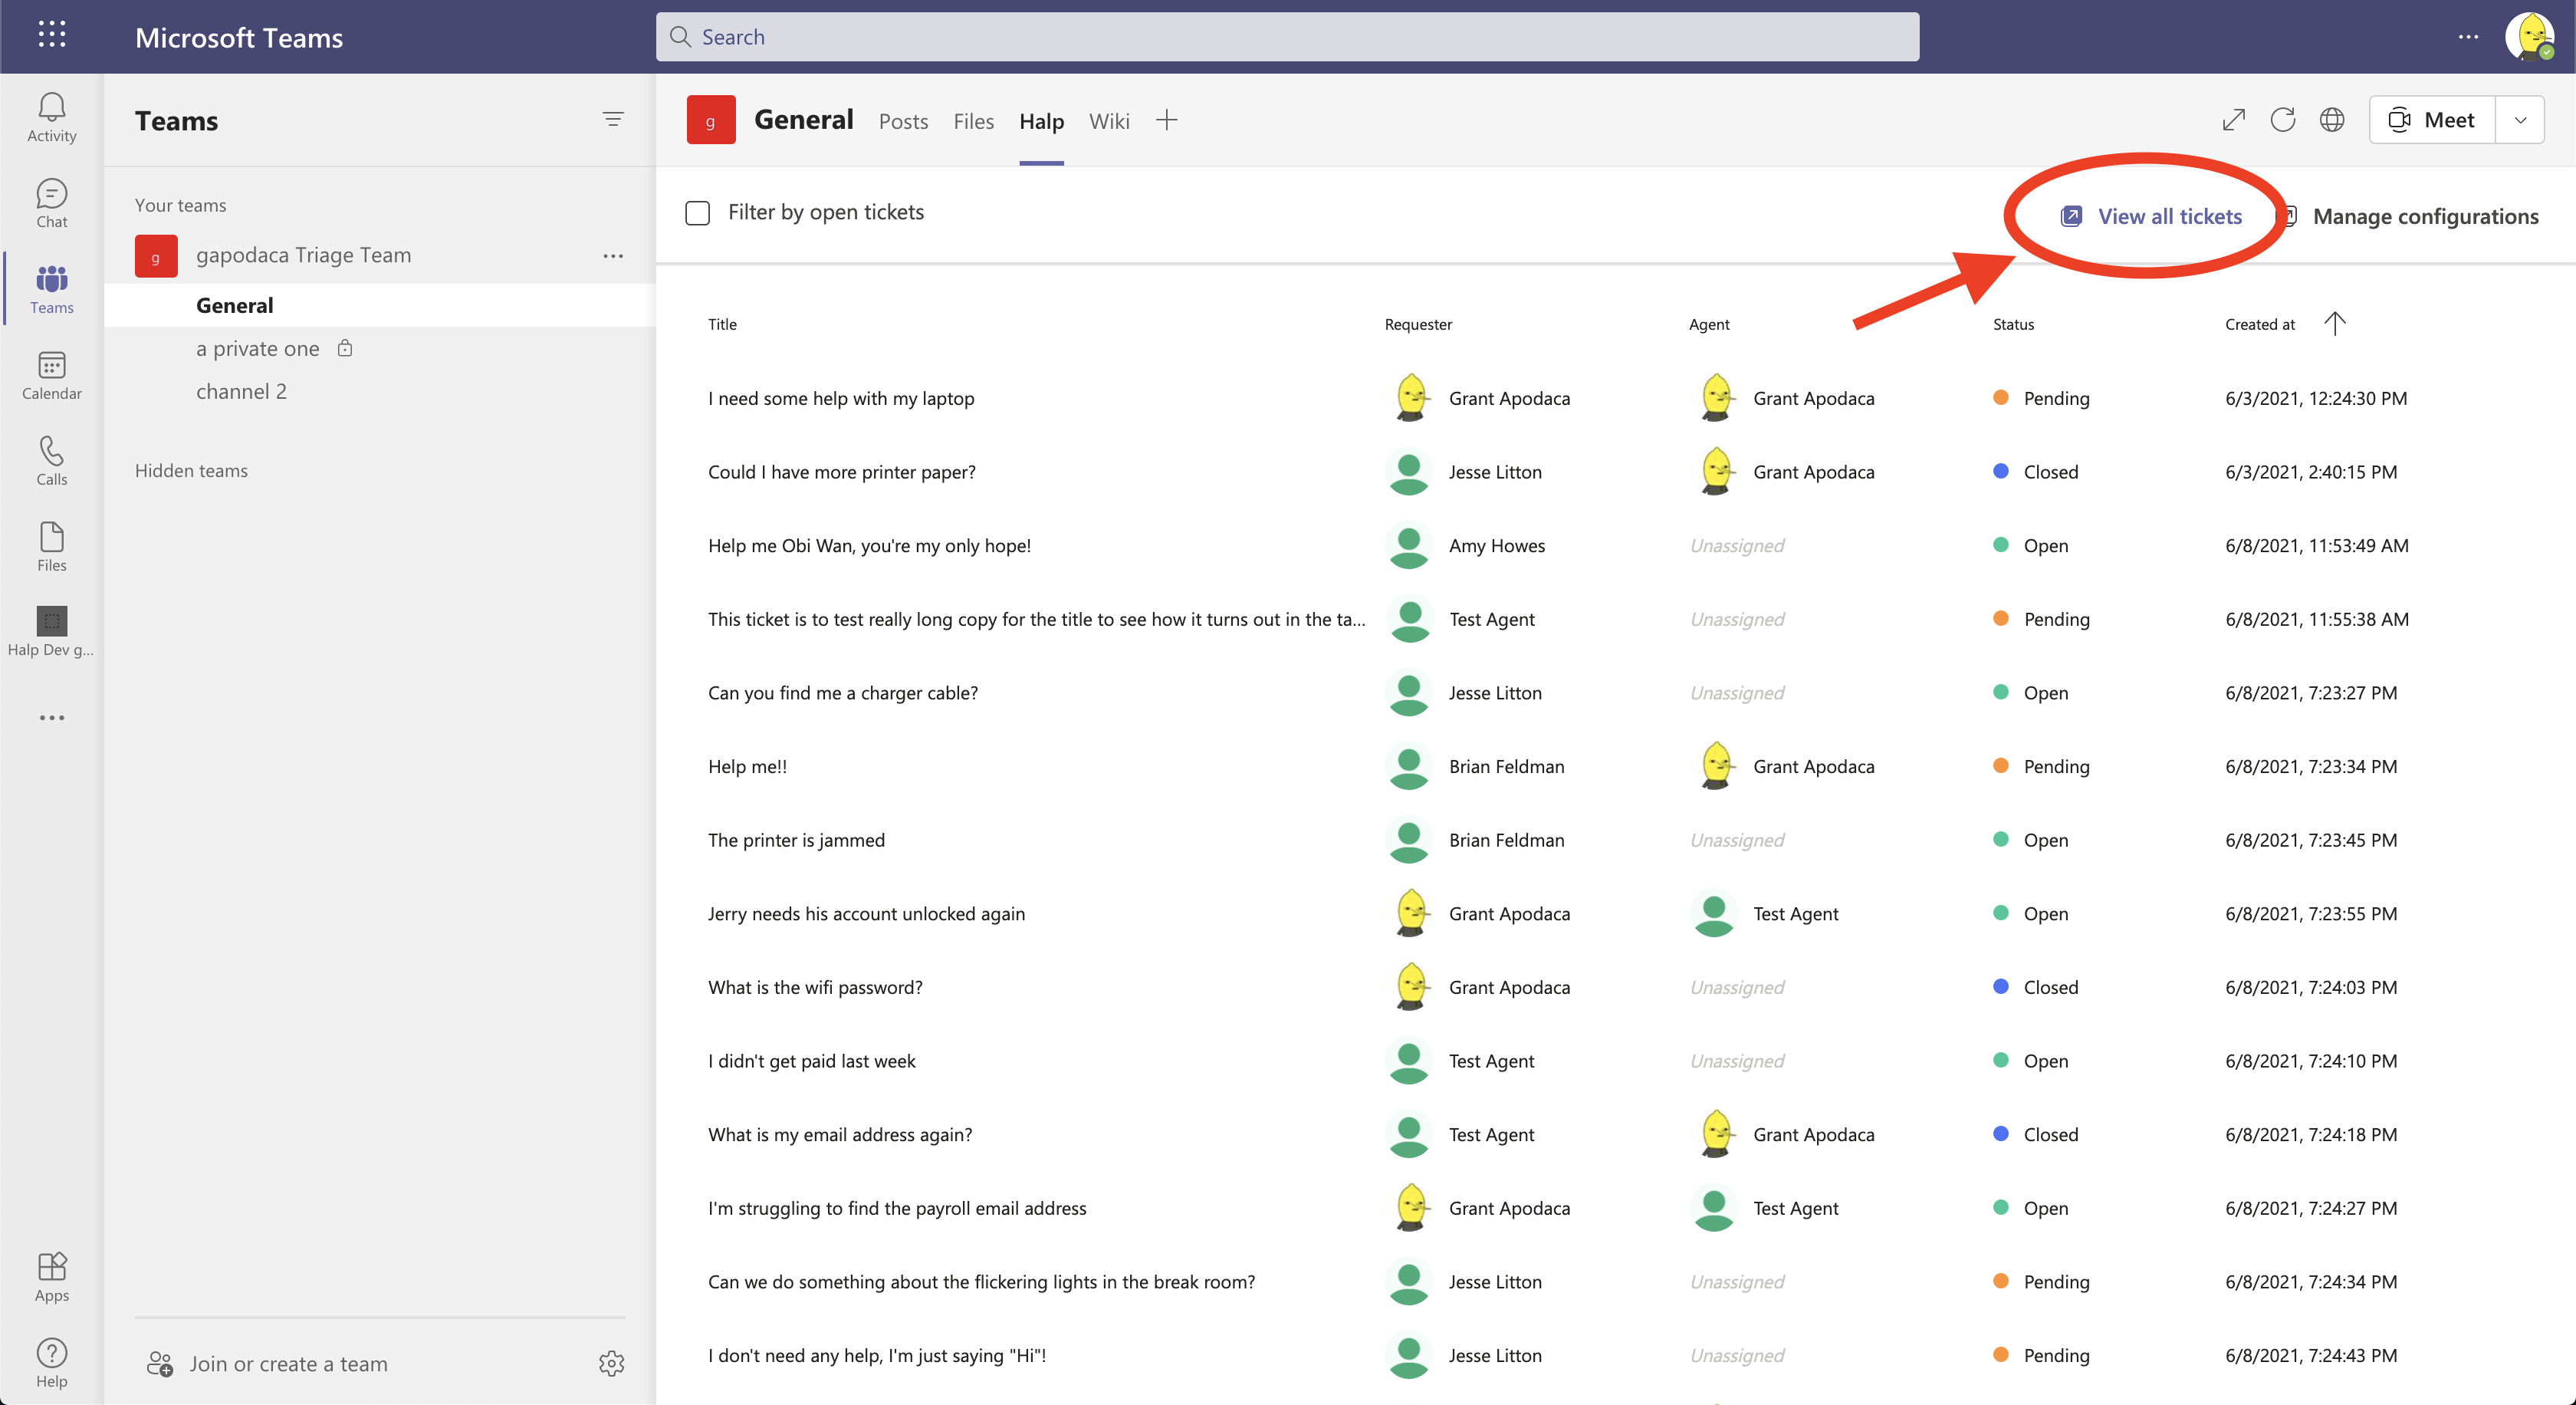Click Unassigned agent on charger cable row
2576x1405 pixels.
[x=1737, y=693]
